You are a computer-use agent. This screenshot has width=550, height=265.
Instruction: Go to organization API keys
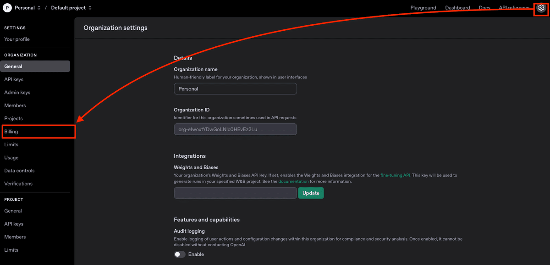pyautogui.click(x=14, y=79)
